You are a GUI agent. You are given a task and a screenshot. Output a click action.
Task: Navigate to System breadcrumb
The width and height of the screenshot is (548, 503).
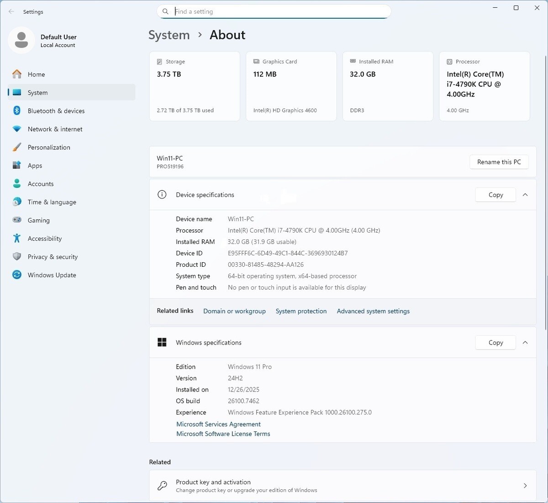169,35
